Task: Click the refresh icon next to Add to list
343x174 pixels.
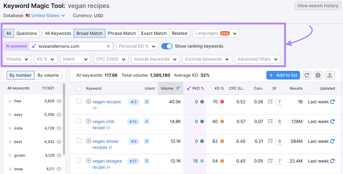Action: tap(307, 75)
